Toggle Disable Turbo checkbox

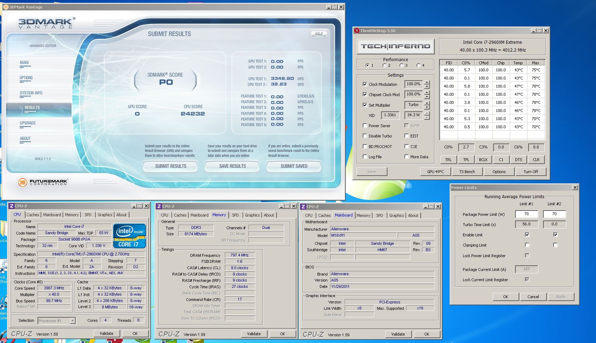click(x=365, y=136)
